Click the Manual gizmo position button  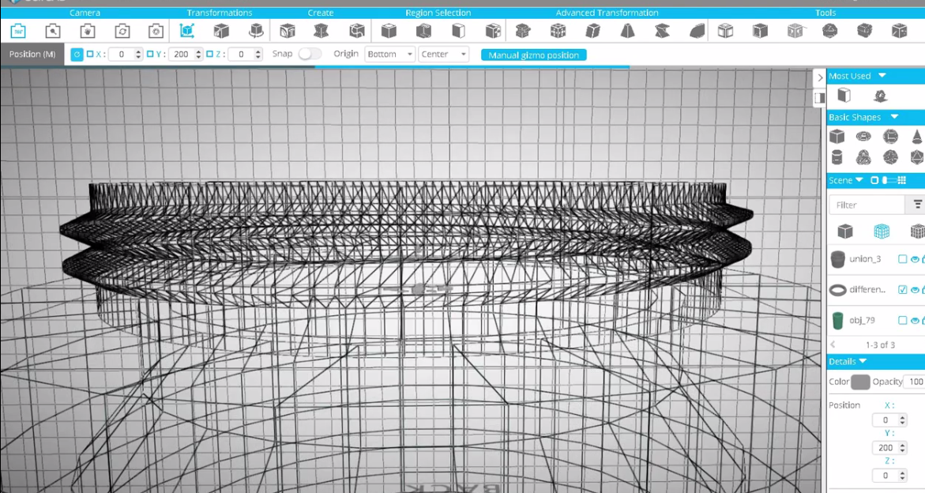(534, 55)
